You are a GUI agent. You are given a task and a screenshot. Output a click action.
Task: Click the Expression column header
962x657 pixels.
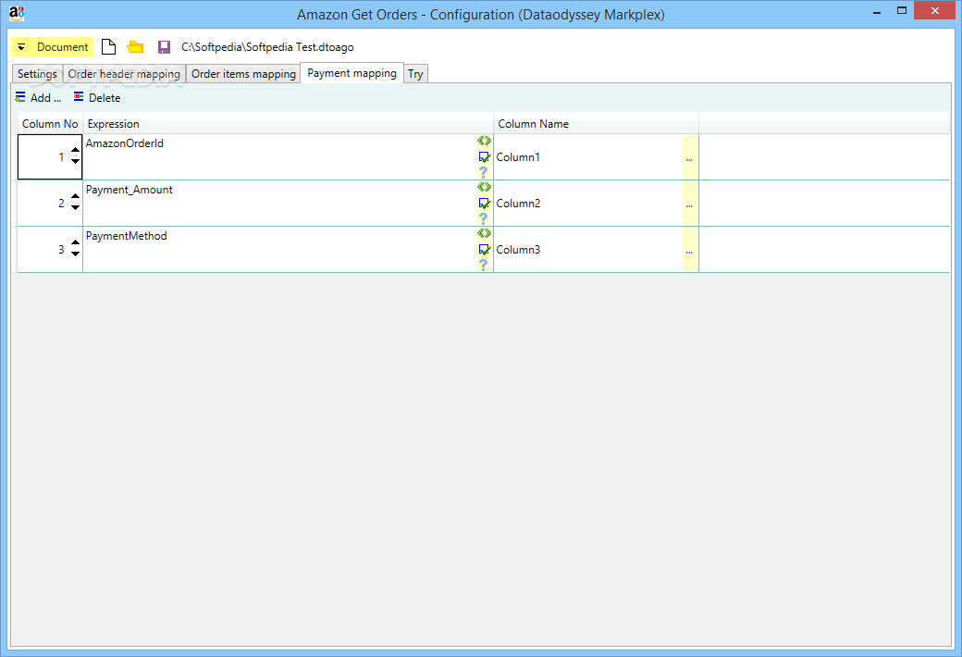click(x=289, y=123)
